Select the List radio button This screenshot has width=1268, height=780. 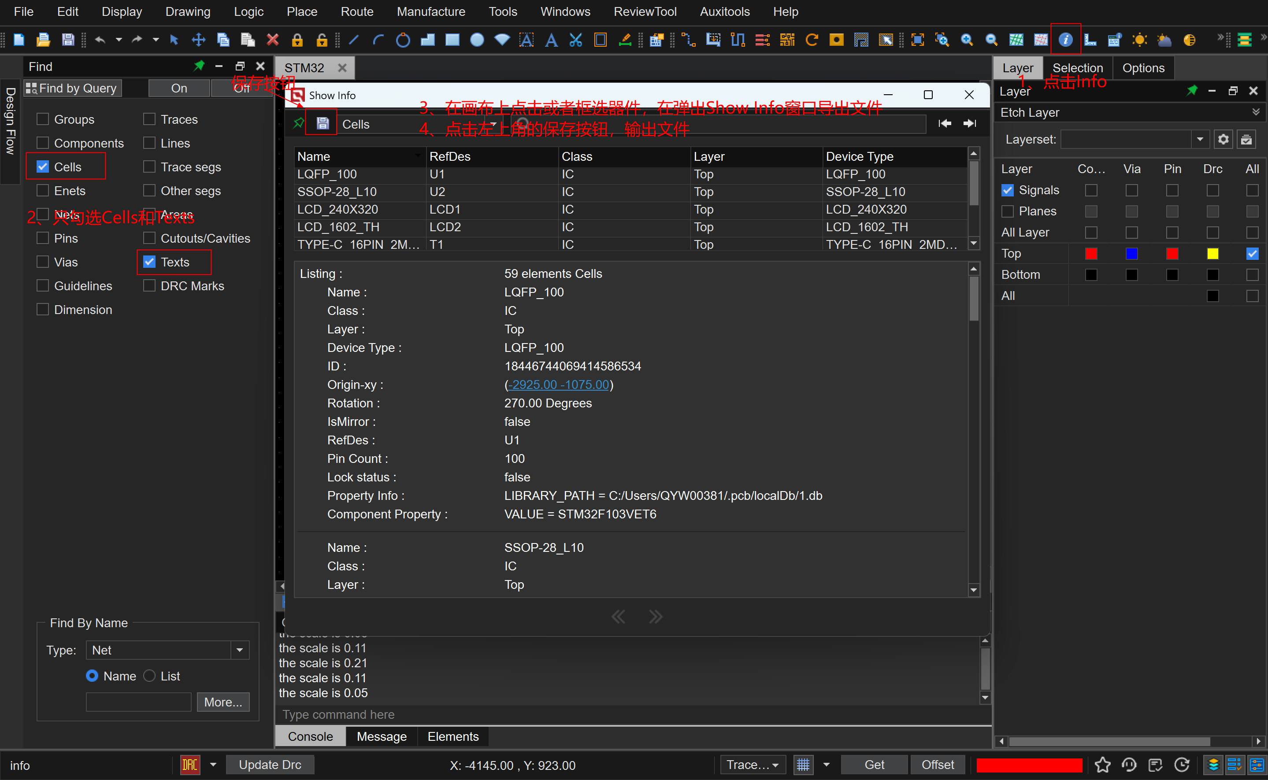click(150, 676)
